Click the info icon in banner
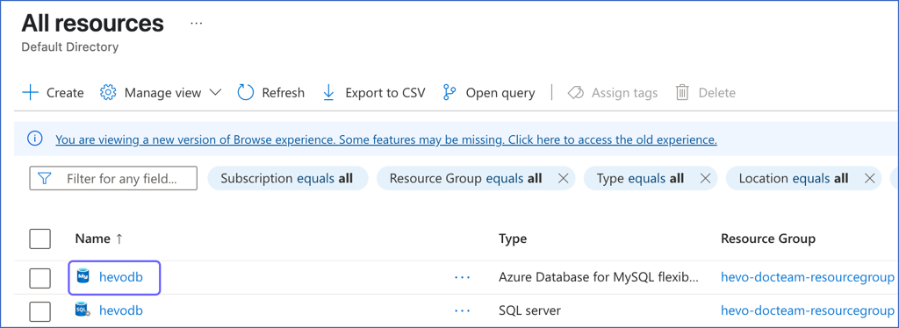The width and height of the screenshot is (899, 328). pyautogui.click(x=35, y=139)
